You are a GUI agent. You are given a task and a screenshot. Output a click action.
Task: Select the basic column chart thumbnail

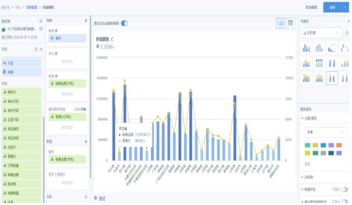(306, 48)
